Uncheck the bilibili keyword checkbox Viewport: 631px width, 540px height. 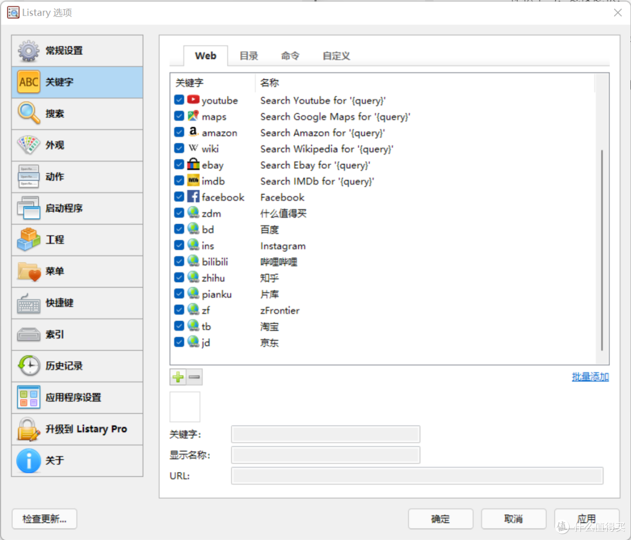pos(179,262)
